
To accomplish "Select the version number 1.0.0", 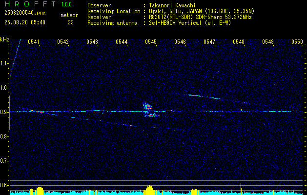I will tap(66, 4).
